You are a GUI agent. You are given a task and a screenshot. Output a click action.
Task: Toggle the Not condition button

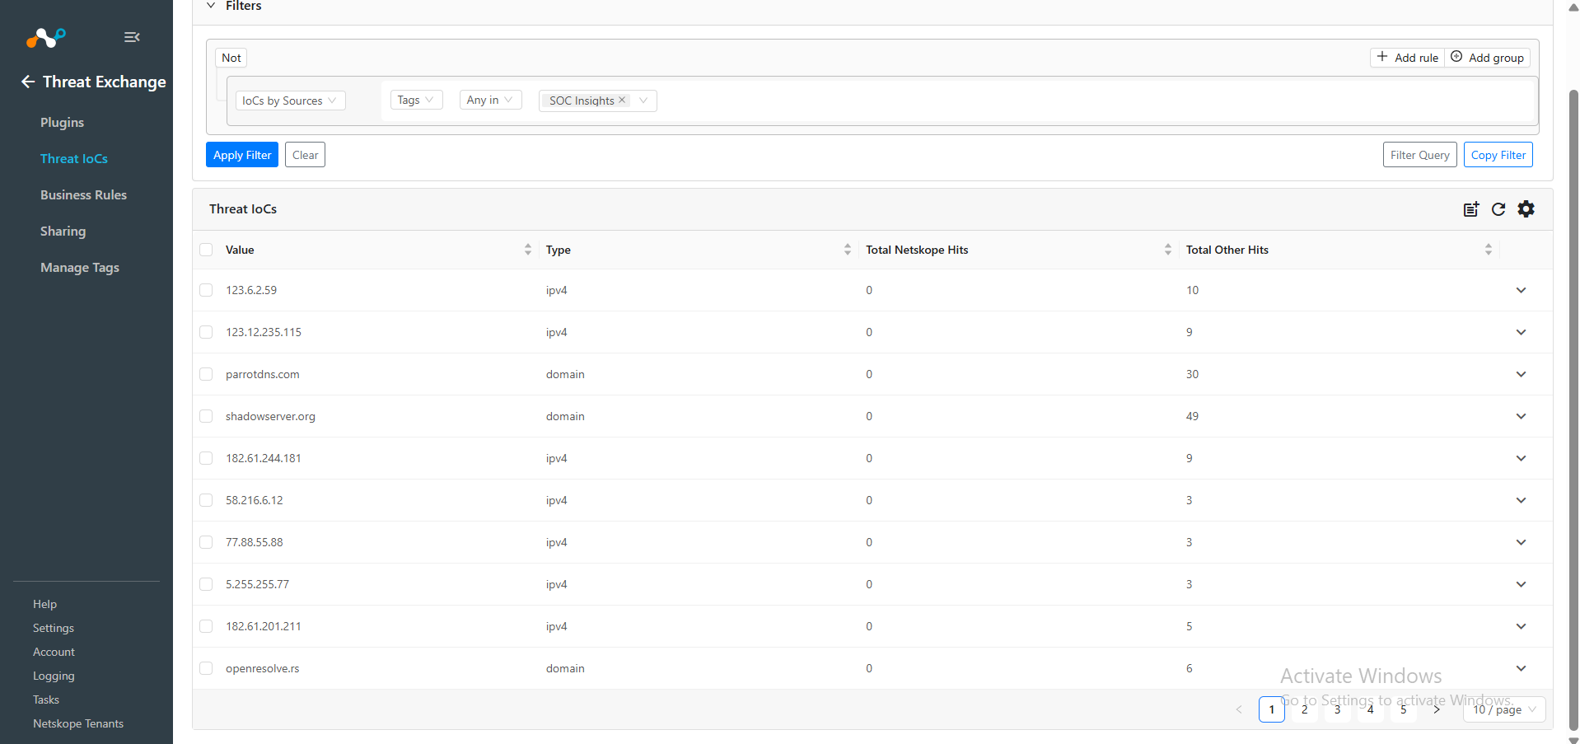point(231,58)
